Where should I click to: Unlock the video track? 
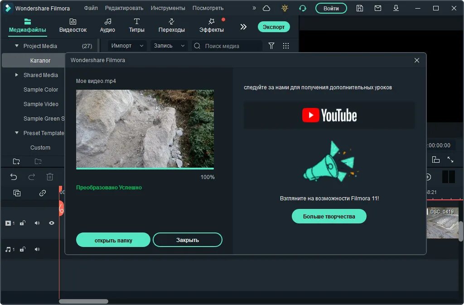(x=22, y=223)
